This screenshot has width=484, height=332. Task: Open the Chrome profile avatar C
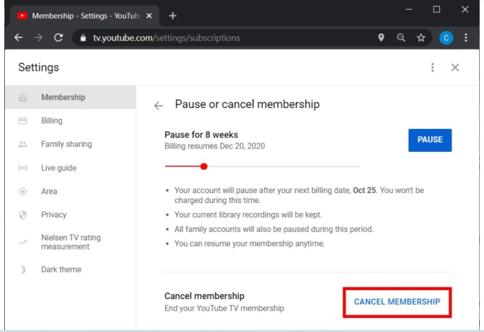point(446,38)
